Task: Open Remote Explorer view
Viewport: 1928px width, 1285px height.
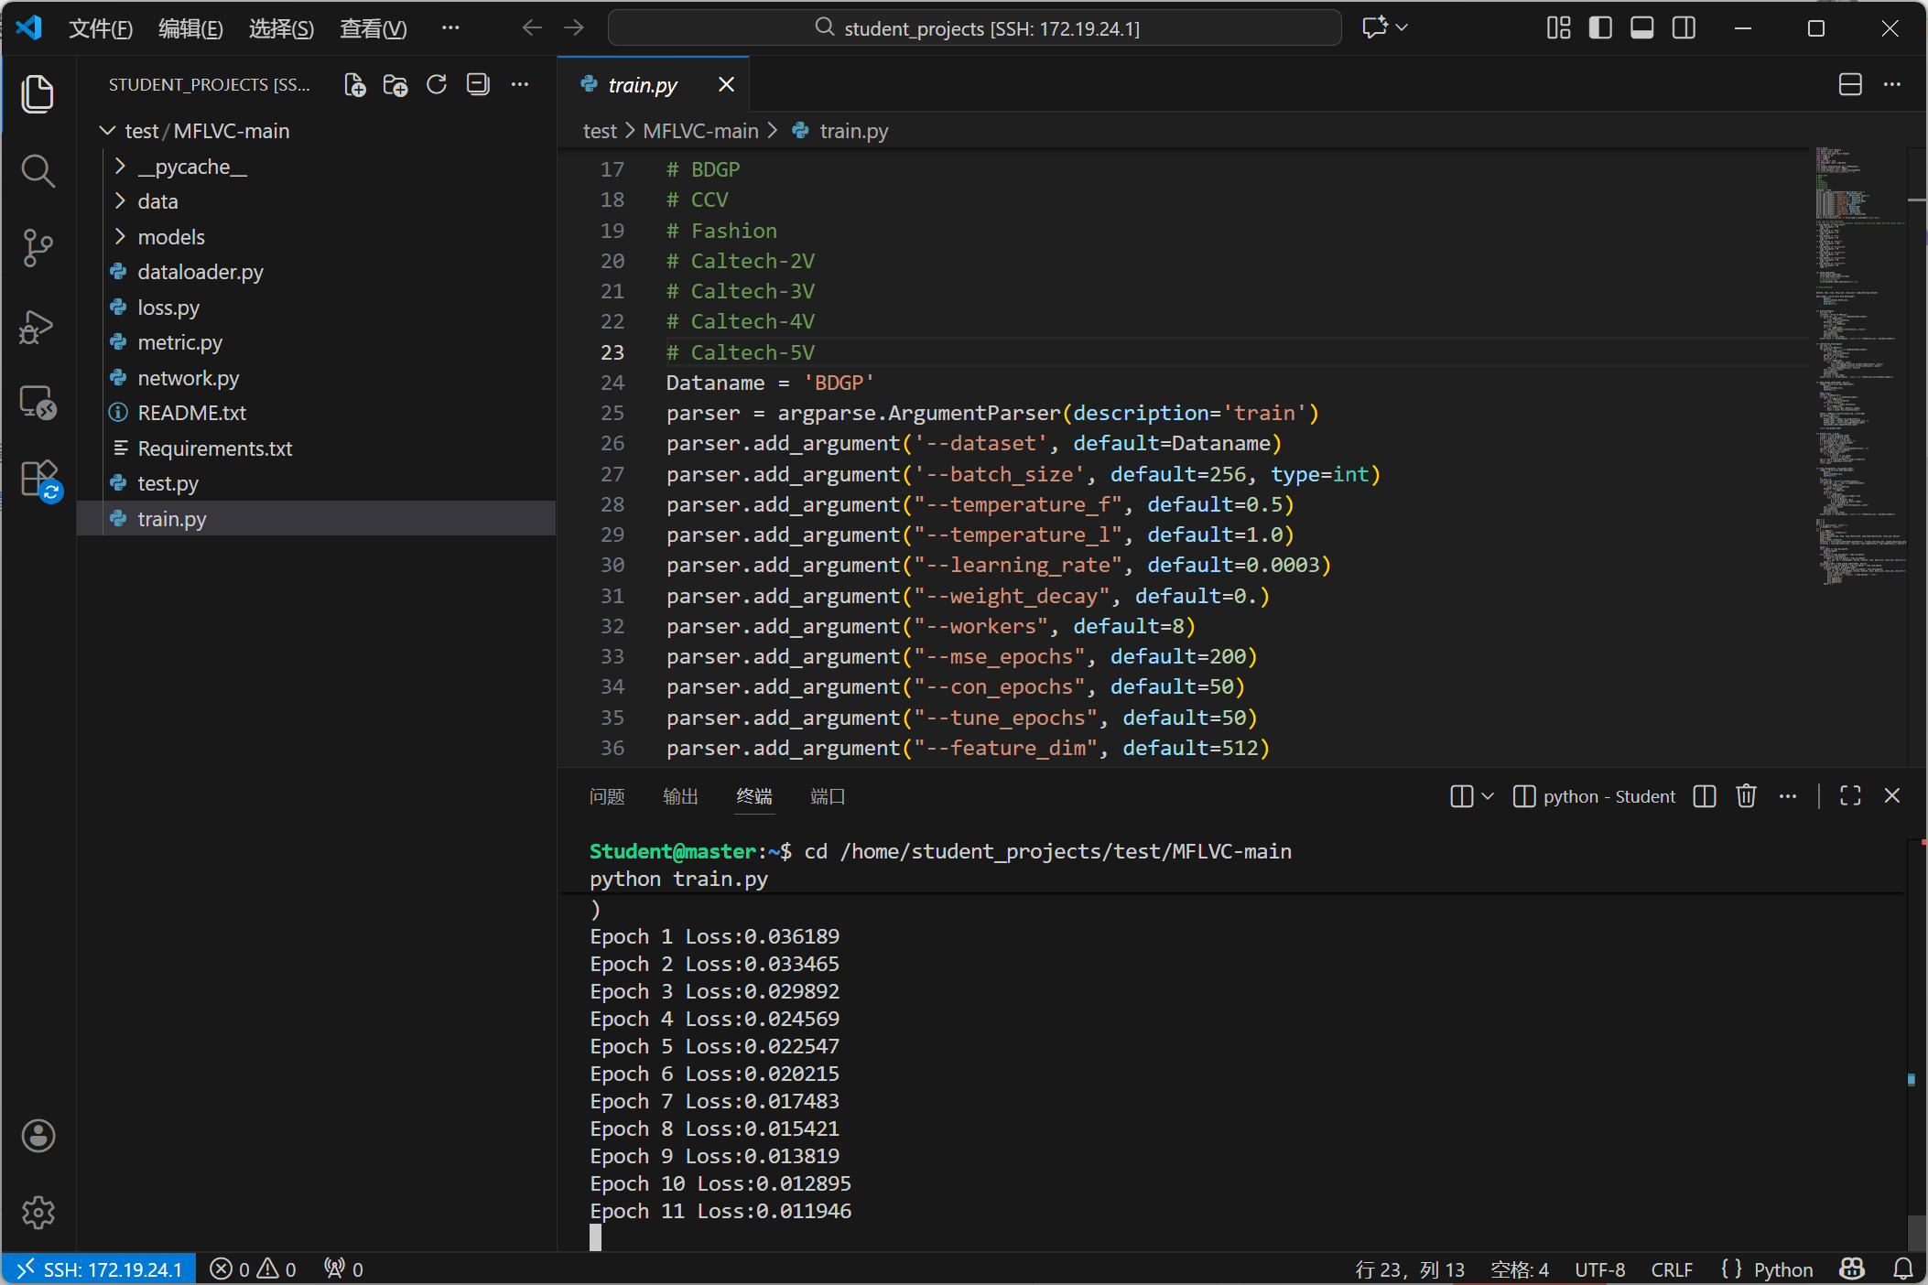Action: tap(38, 403)
